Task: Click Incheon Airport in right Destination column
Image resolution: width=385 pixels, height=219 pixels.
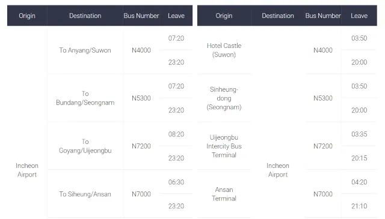Action: (278, 170)
